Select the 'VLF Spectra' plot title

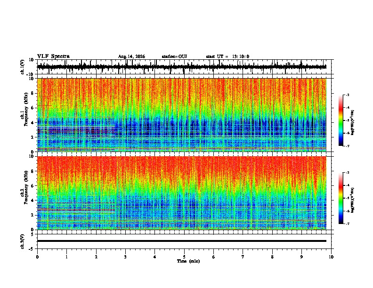click(x=53, y=56)
